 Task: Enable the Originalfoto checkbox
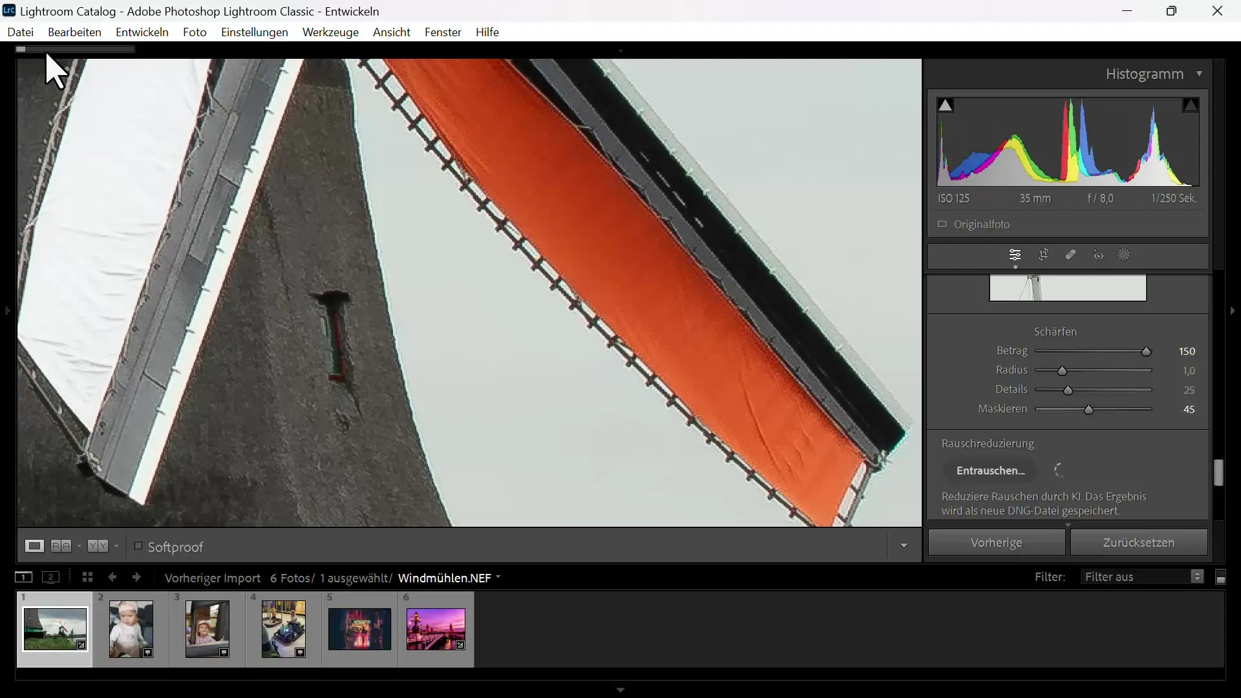[942, 224]
